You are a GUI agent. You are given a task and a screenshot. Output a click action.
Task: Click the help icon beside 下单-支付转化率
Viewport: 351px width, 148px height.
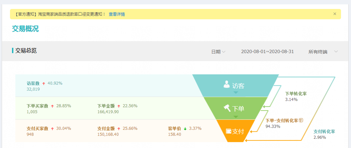tap(301, 120)
